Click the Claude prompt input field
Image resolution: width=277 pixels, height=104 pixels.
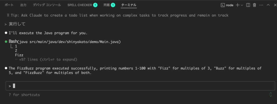pos(140,86)
